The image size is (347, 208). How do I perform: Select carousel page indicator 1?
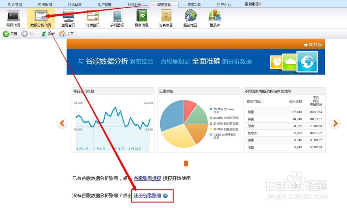(186, 164)
